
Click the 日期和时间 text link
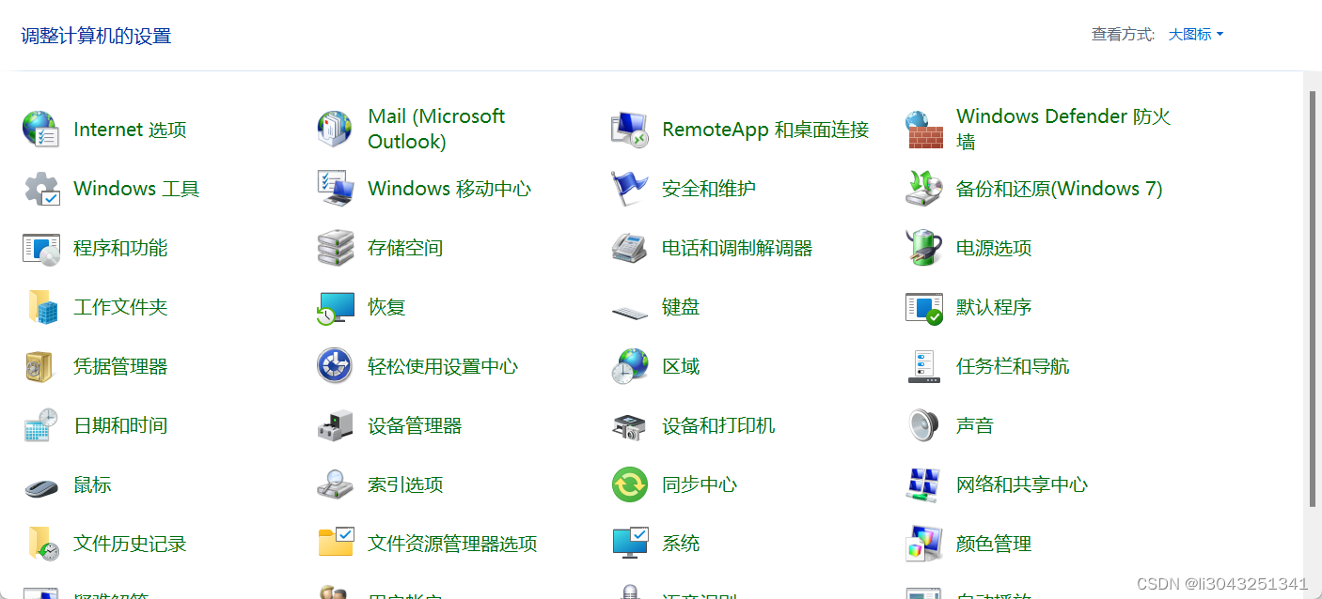point(120,425)
